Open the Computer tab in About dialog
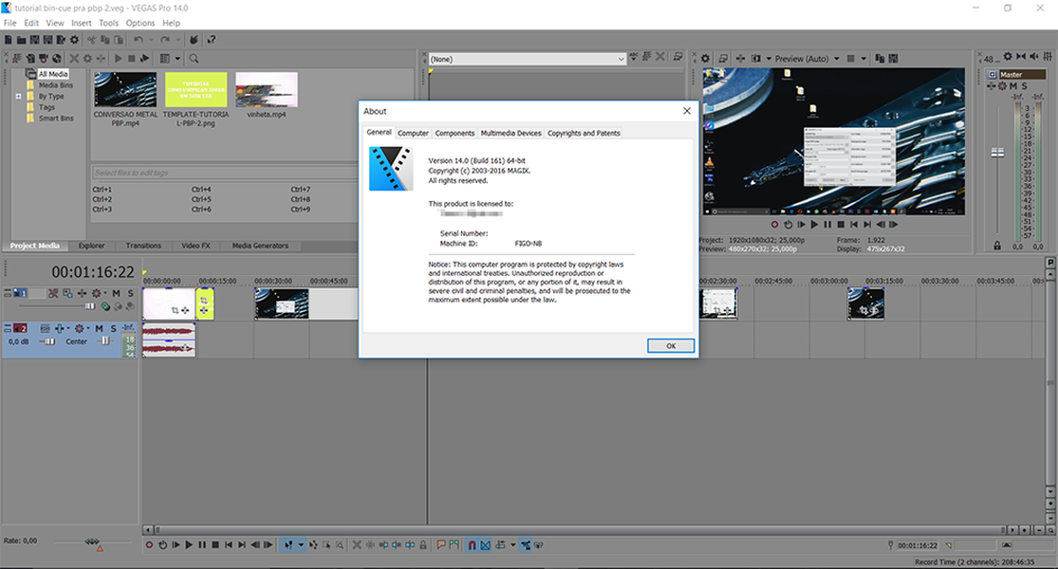Viewport: 1058px width, 569px height. point(413,134)
